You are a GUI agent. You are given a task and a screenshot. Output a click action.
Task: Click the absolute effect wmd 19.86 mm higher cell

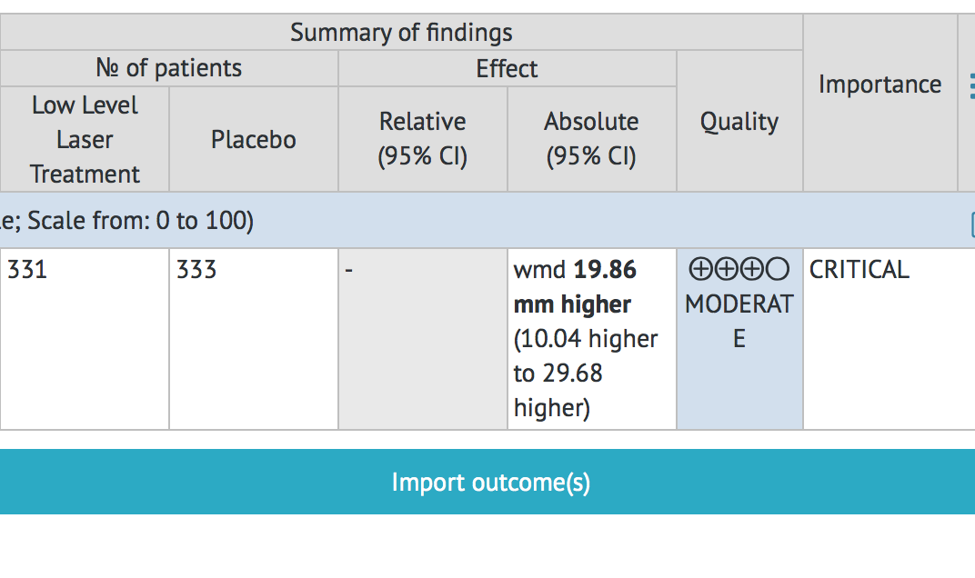click(x=591, y=338)
